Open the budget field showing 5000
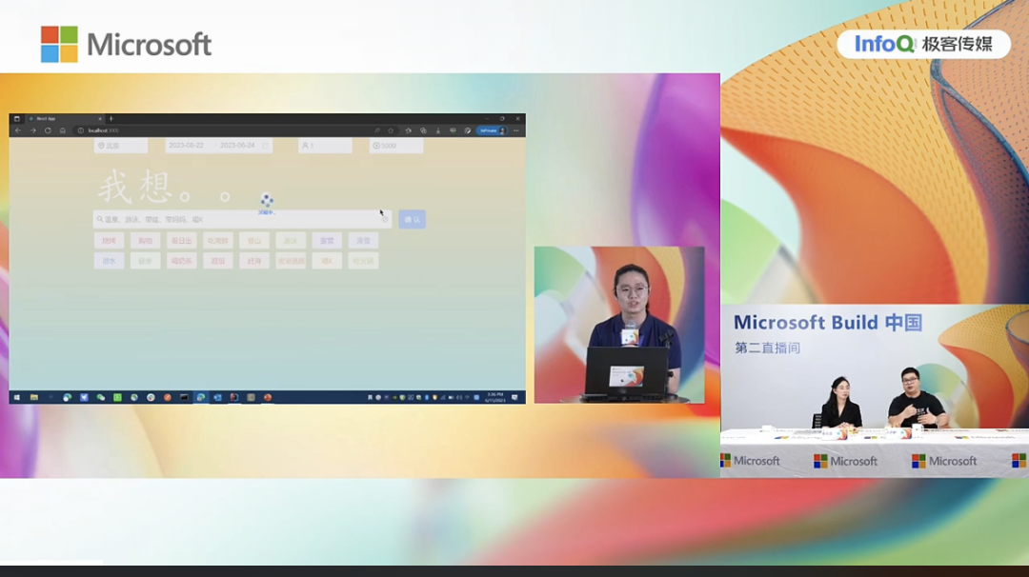This screenshot has width=1029, height=577. click(396, 146)
